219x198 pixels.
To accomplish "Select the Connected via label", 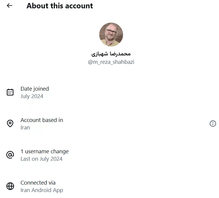I will point(38,182).
